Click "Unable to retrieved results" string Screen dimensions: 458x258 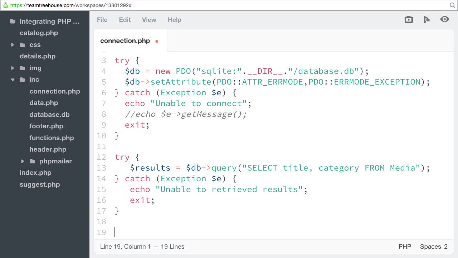tap(229, 189)
